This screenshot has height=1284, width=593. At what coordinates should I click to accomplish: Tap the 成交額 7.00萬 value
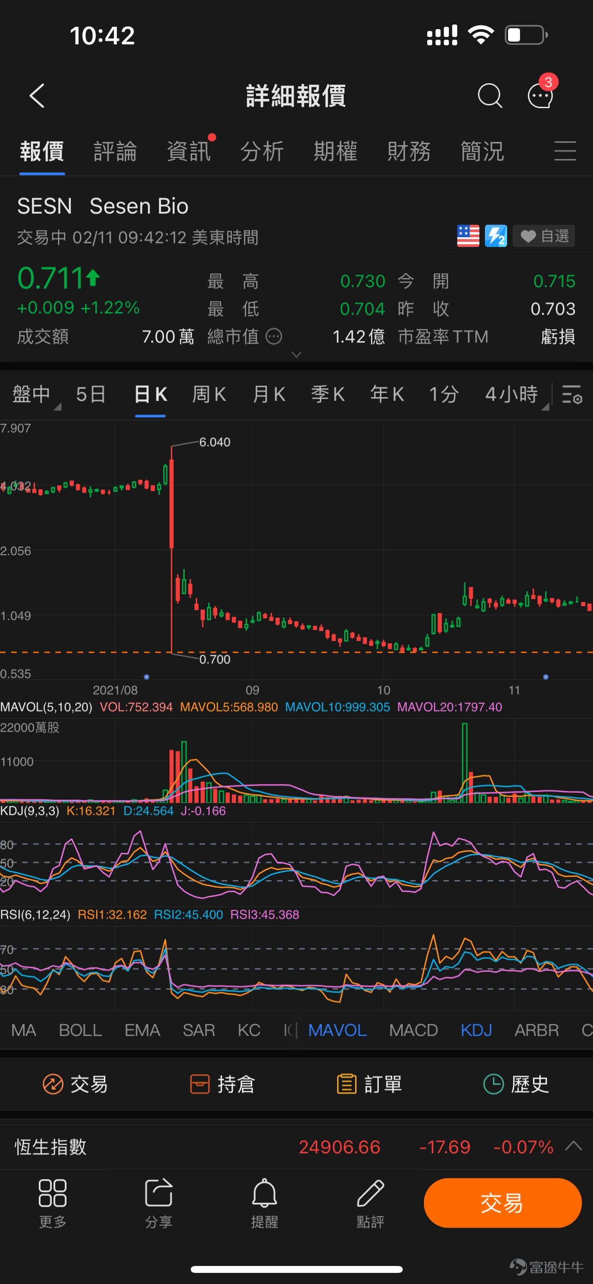[168, 337]
